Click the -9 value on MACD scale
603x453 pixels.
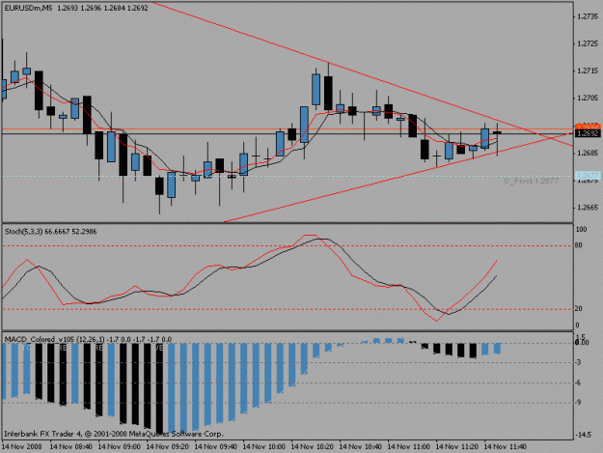[x=578, y=403]
